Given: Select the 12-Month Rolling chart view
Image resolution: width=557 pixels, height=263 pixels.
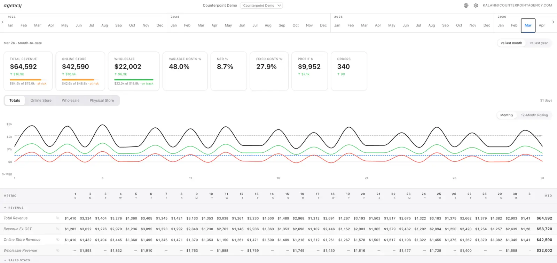Looking at the screenshot, I should (534, 115).
